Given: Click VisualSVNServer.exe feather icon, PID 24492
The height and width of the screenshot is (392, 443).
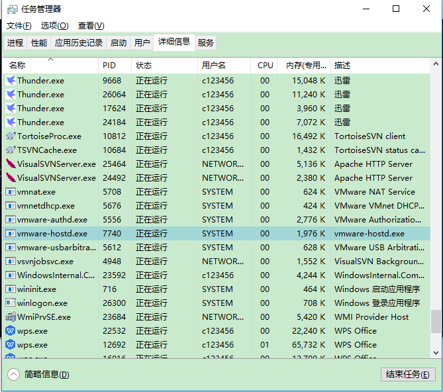Looking at the screenshot, I should click(x=11, y=177).
